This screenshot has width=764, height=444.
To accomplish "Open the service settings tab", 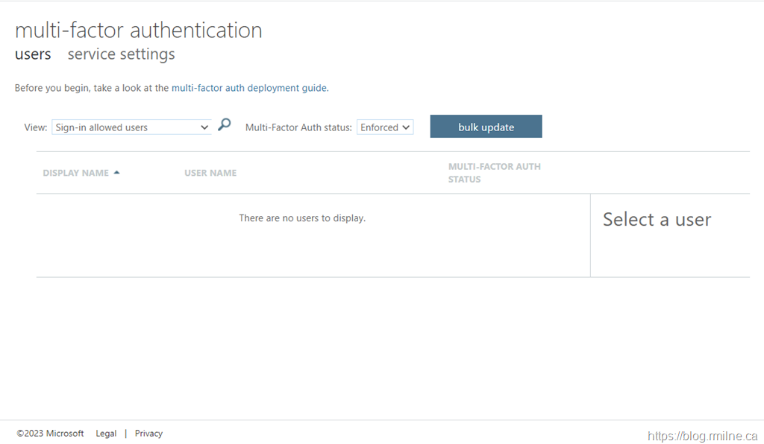I will click(x=121, y=54).
